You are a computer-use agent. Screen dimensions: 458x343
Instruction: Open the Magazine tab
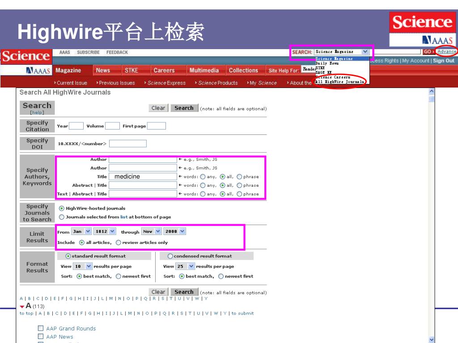coord(68,70)
